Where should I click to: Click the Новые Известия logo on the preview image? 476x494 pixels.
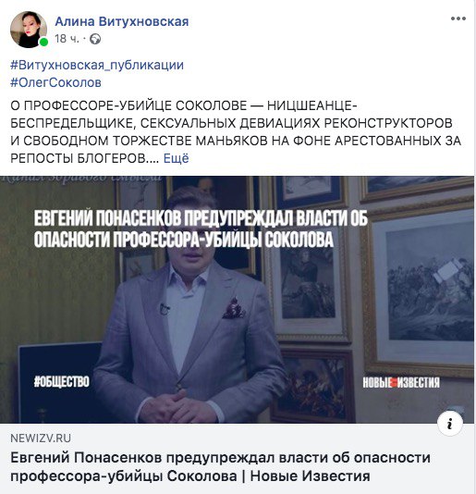(401, 382)
